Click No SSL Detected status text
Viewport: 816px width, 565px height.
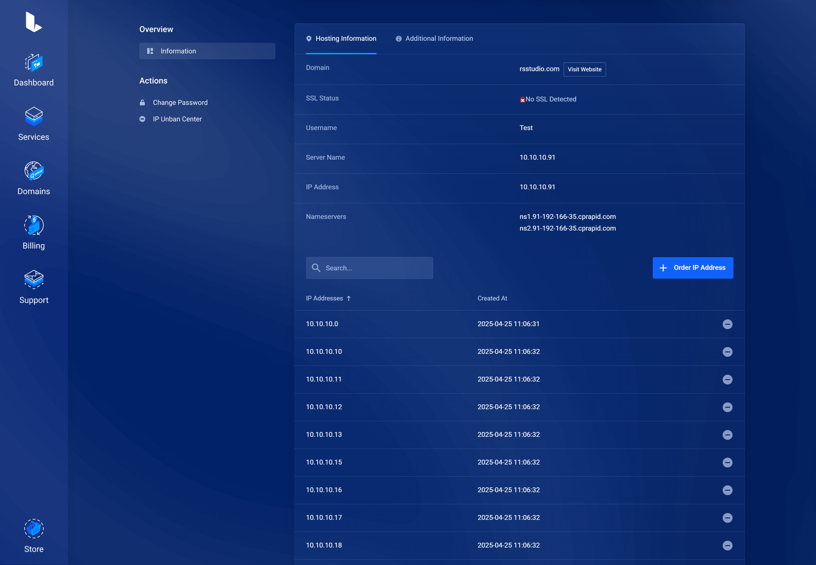tap(551, 99)
